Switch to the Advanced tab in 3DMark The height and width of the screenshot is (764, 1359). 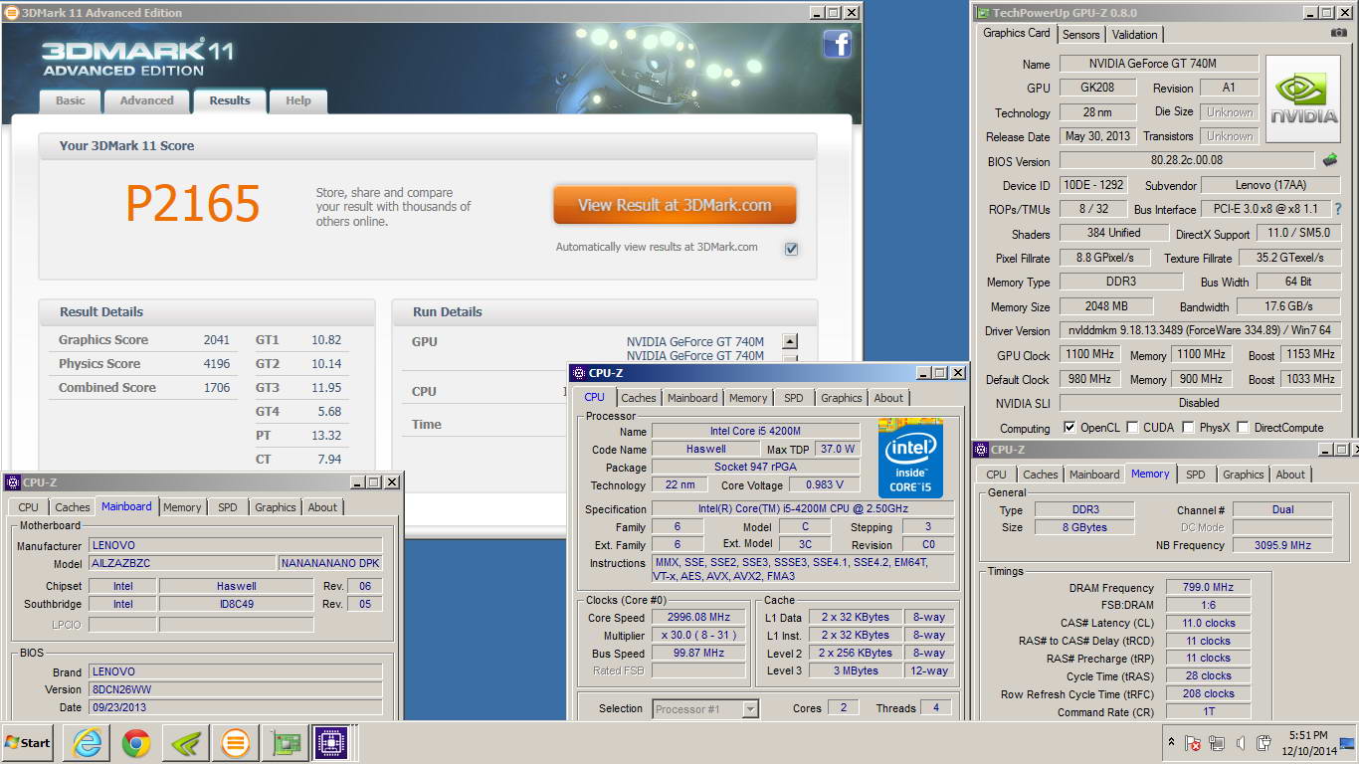point(146,100)
